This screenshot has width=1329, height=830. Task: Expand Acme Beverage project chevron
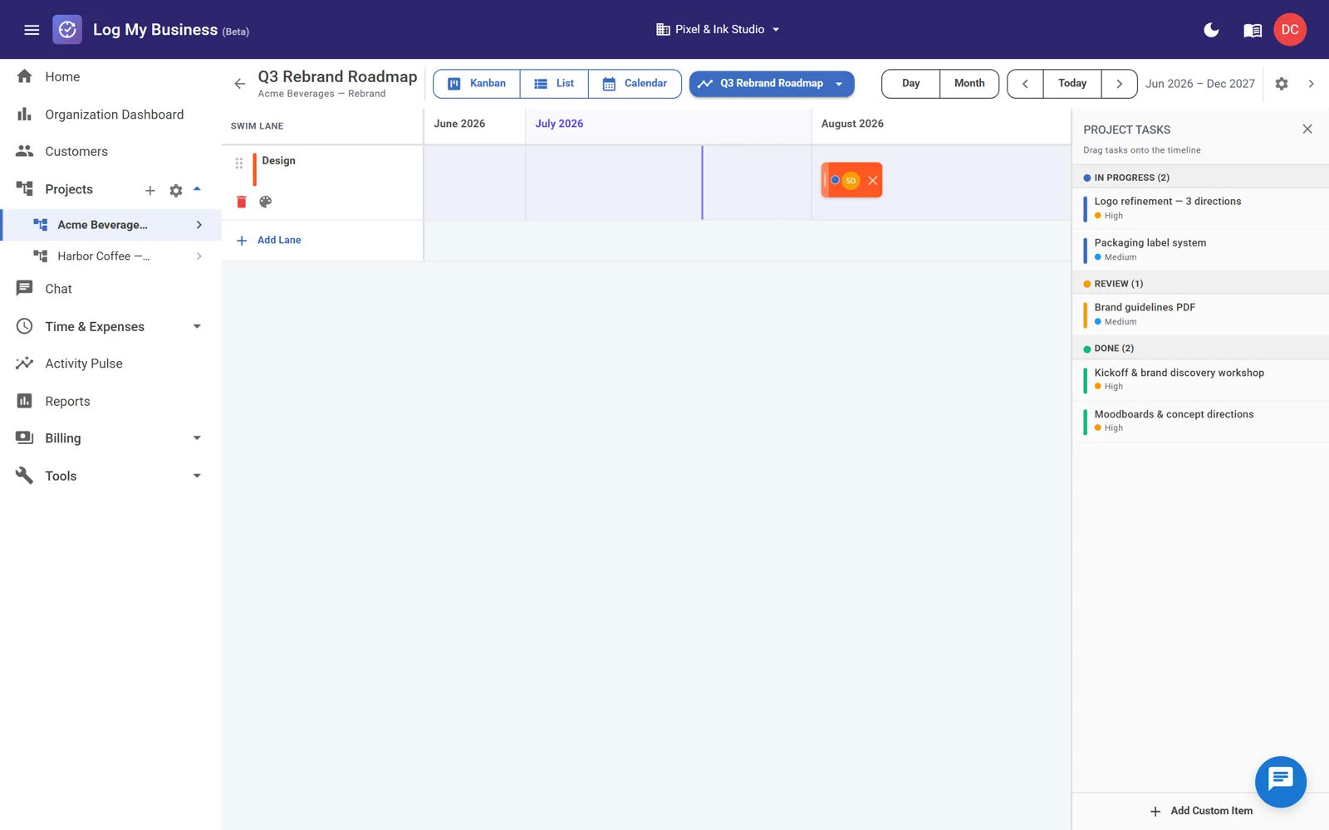coord(199,225)
